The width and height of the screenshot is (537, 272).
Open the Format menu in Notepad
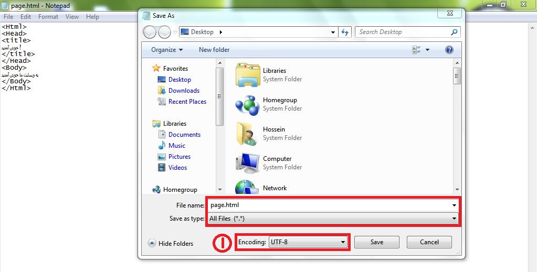[x=48, y=17]
